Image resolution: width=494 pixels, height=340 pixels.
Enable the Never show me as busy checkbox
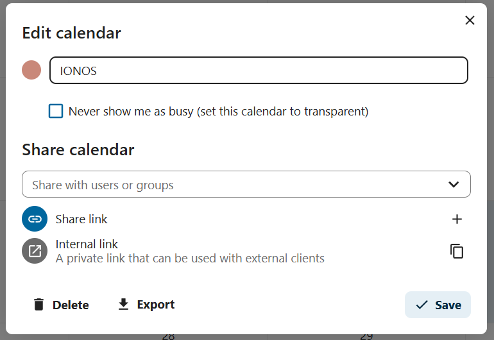(56, 111)
